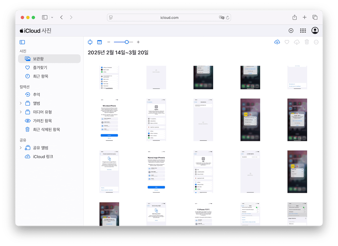Toggle the Safari sidebar button
The width and height of the screenshot is (338, 246).
click(x=45, y=18)
